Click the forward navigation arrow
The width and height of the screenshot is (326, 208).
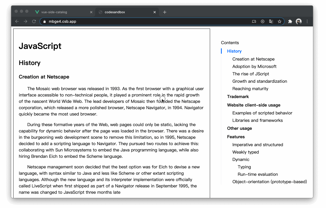click(25, 21)
